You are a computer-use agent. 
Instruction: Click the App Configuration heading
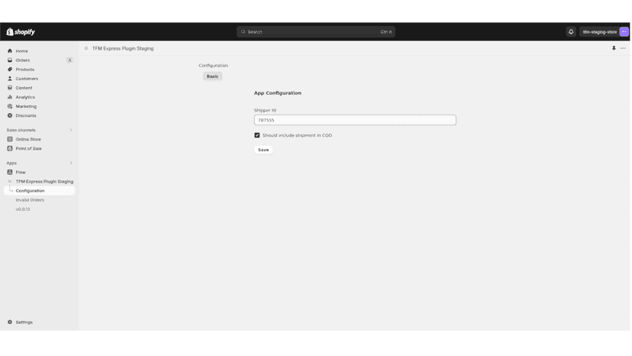click(277, 93)
